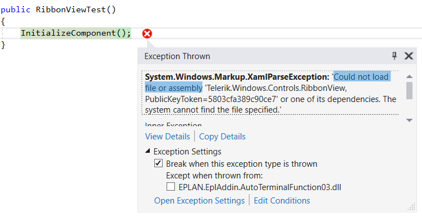Collapse the Exception Settings section
The height and width of the screenshot is (218, 422).
coord(147,151)
